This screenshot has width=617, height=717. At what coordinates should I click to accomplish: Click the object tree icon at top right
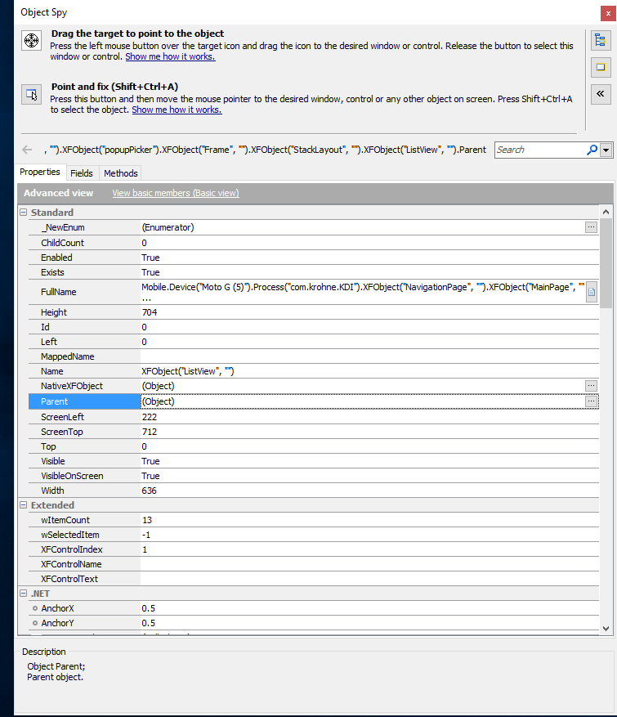(x=600, y=40)
